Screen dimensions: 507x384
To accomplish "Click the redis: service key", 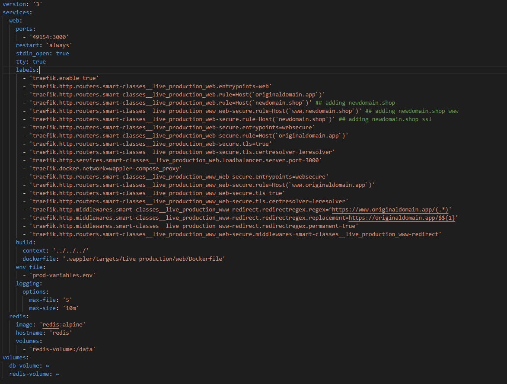I will pyautogui.click(x=19, y=317).
